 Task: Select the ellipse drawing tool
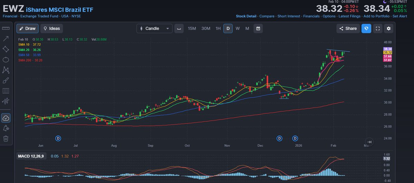tap(6, 60)
